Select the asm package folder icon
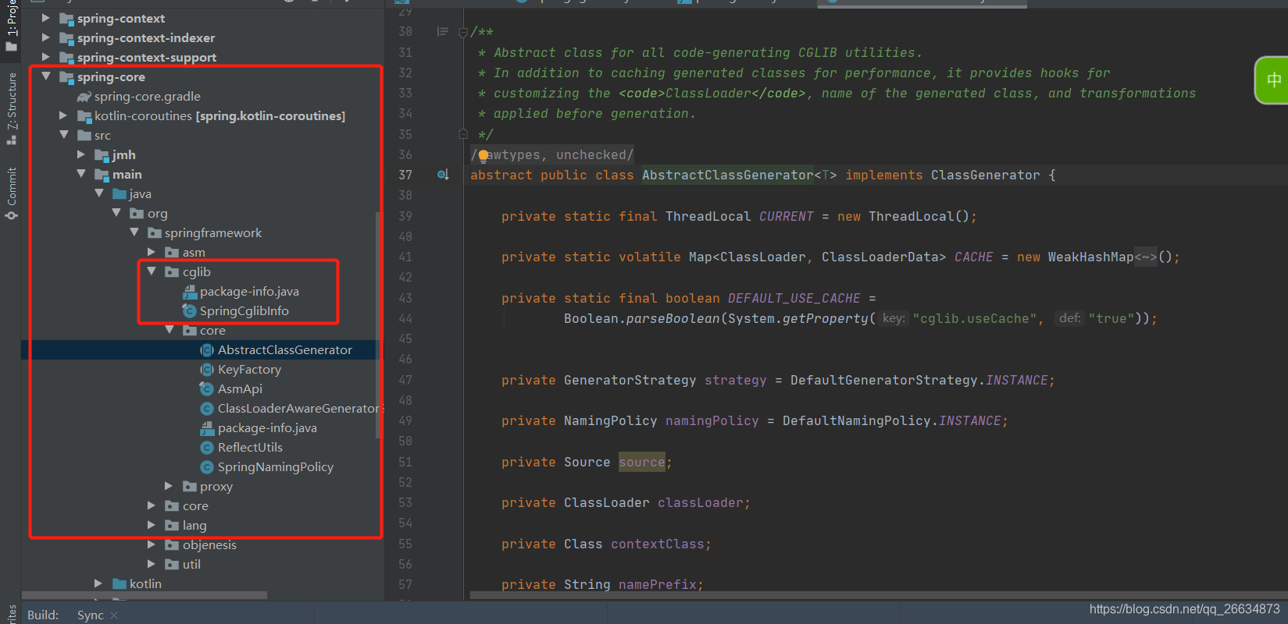Screen dimensions: 1288x624 point(173,253)
